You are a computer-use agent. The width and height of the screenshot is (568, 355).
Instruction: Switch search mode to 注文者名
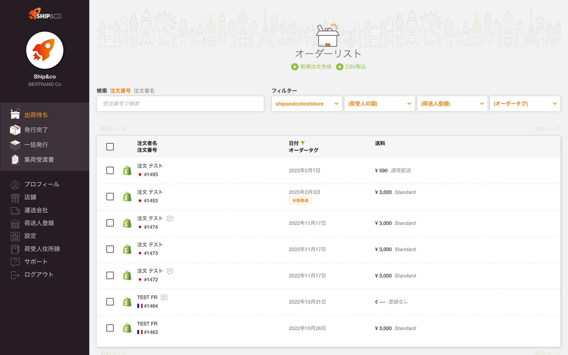click(144, 91)
